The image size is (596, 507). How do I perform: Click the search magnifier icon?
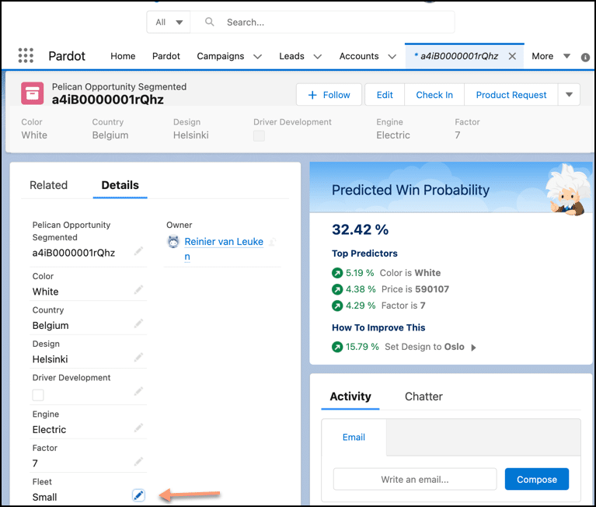210,22
